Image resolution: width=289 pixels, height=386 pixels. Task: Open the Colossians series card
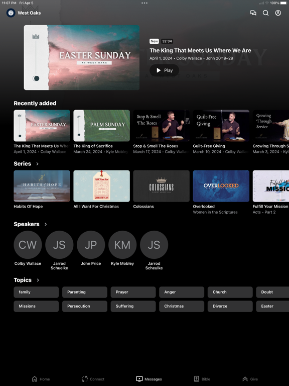[161, 186]
